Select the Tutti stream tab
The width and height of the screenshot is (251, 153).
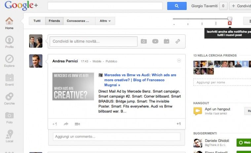coord(37,21)
